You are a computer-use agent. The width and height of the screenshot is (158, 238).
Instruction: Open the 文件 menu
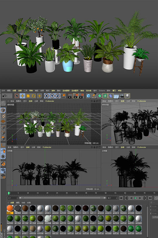[3, 91]
